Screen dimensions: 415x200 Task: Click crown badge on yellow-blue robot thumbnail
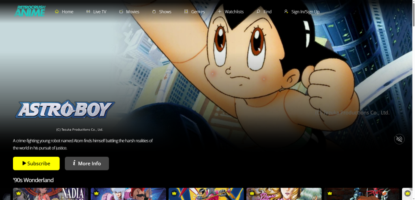[x=174, y=193]
